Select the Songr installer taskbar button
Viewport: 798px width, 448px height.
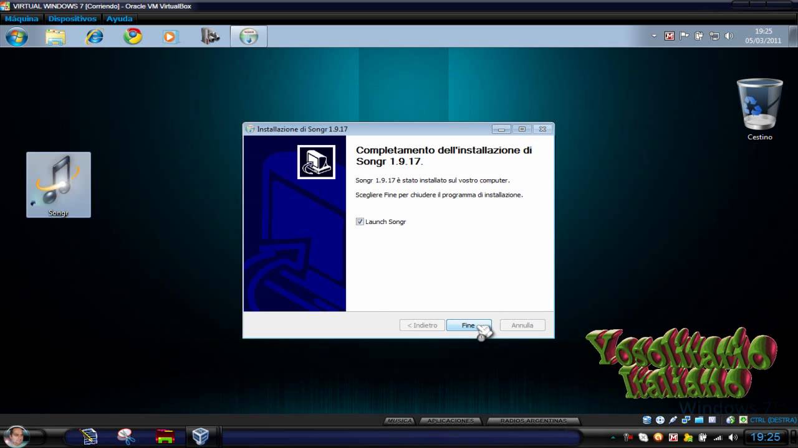coord(249,37)
